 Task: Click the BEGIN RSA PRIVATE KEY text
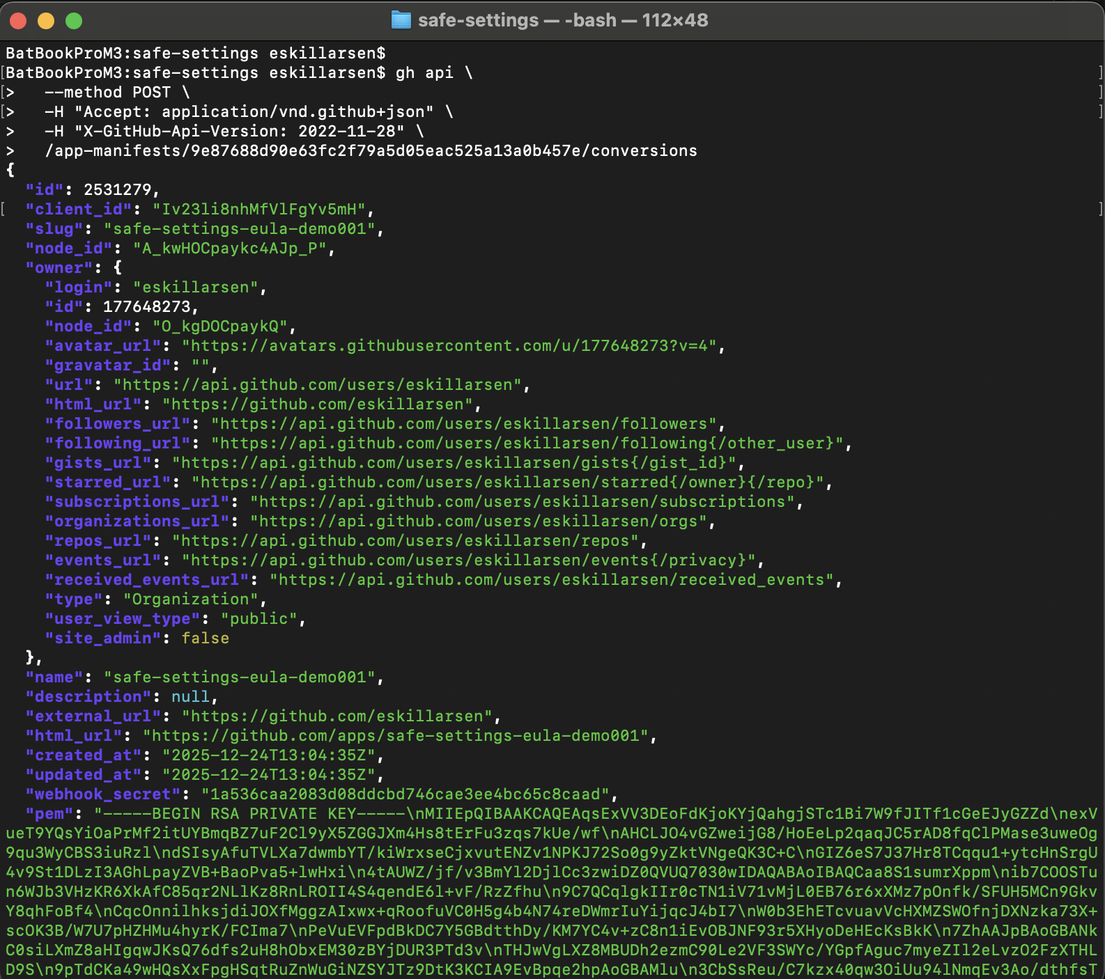tap(254, 814)
